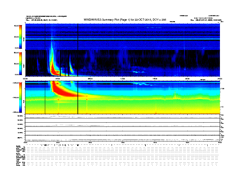Click the rotated RAD2 axis label

[24, 39]
